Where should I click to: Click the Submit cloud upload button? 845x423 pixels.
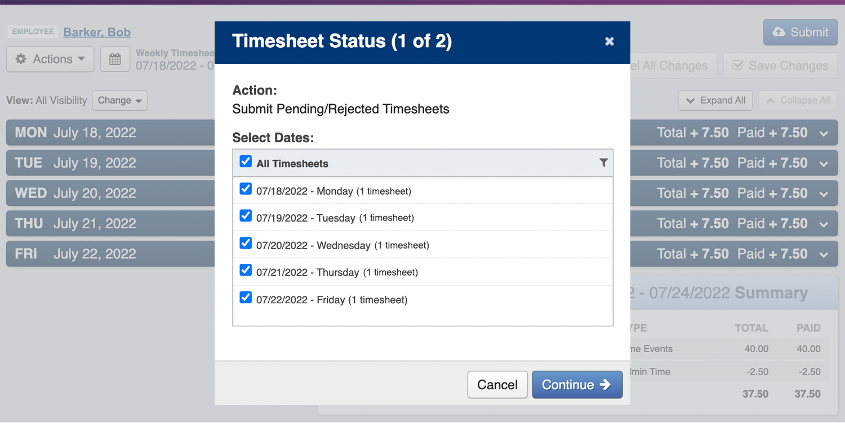coord(800,32)
